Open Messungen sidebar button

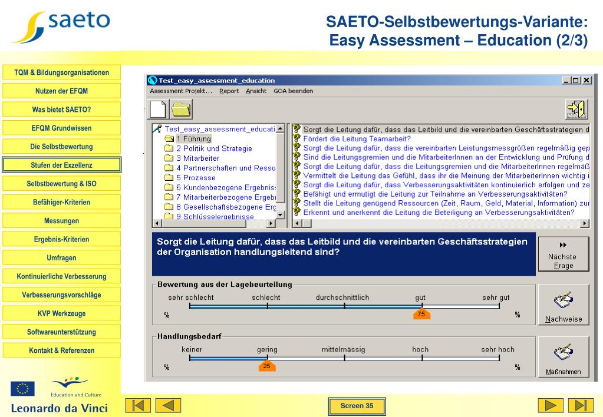click(61, 221)
